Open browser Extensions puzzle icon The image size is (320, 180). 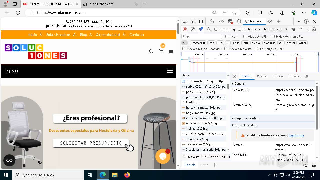coord(248,13)
